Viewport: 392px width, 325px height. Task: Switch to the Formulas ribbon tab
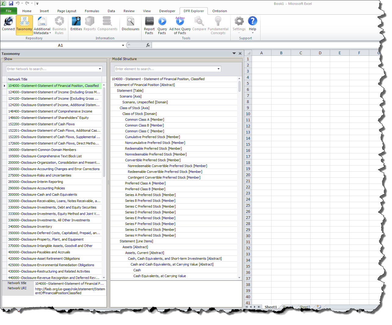click(x=92, y=11)
